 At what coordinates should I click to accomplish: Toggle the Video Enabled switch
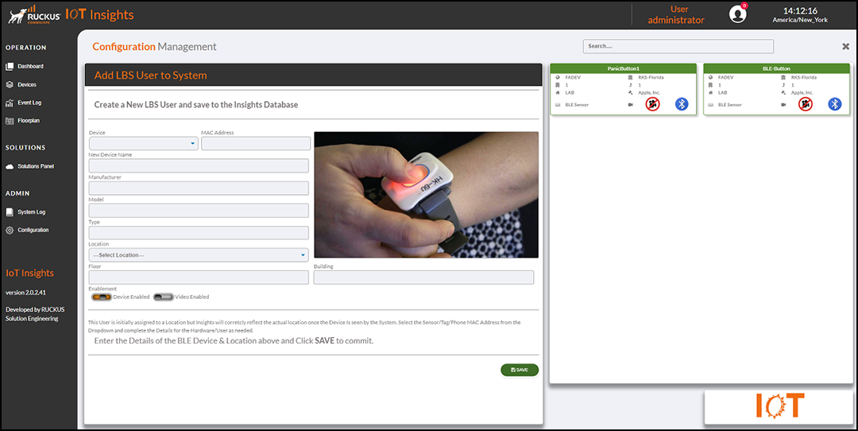coord(163,297)
